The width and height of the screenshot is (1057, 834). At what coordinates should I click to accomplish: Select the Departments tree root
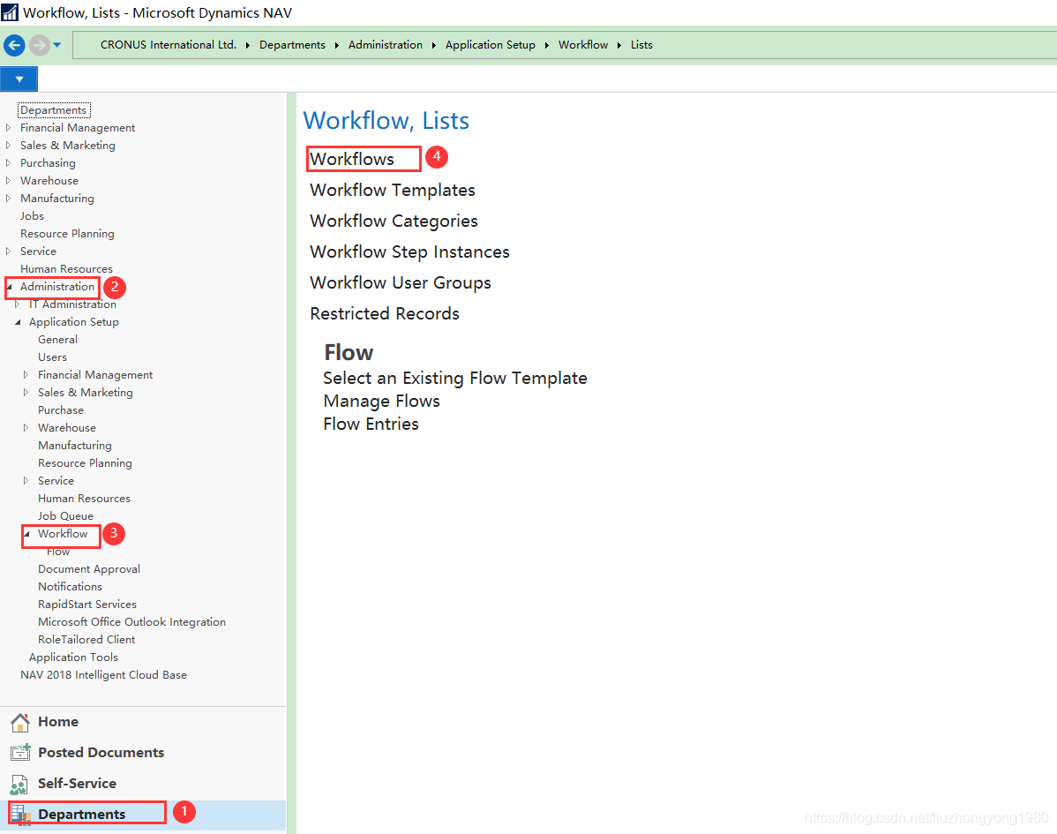(x=54, y=110)
